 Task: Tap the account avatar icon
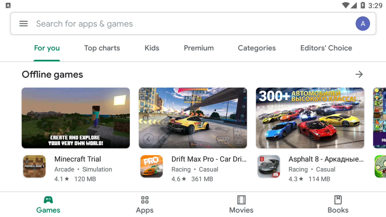point(363,24)
